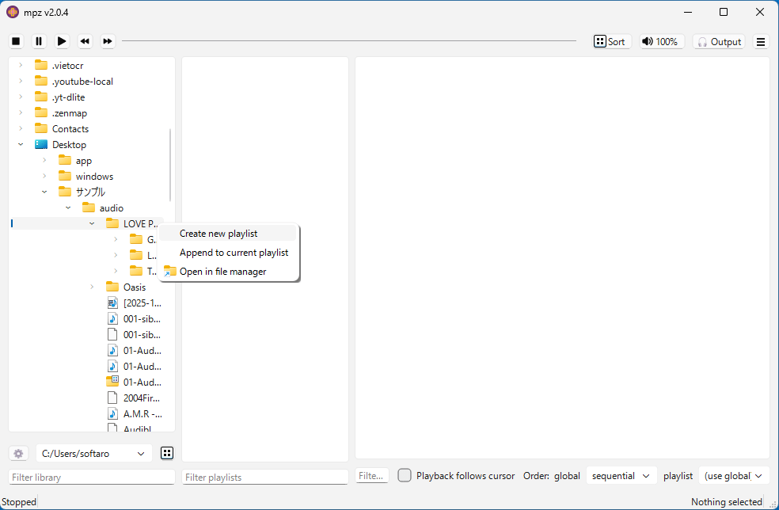Open the Output device selector
The width and height of the screenshot is (779, 510).
tap(719, 42)
